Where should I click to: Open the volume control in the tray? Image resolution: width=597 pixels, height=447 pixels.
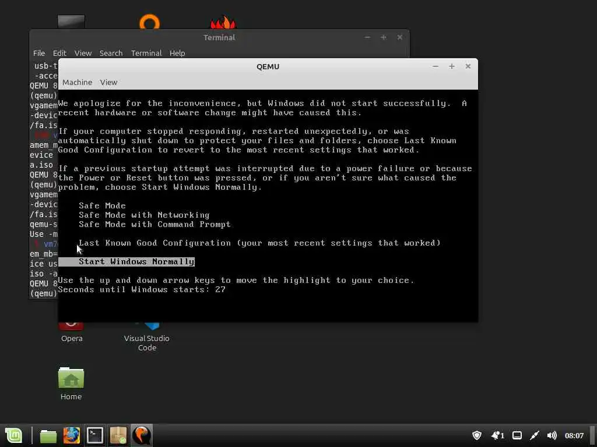pyautogui.click(x=552, y=435)
